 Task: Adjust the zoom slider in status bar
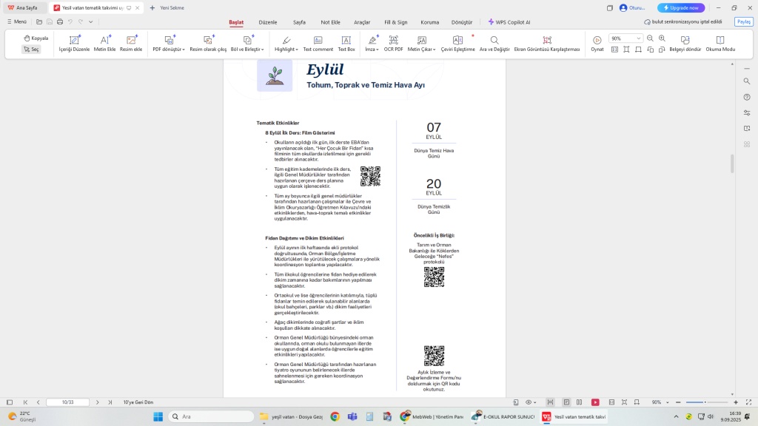[704, 402]
